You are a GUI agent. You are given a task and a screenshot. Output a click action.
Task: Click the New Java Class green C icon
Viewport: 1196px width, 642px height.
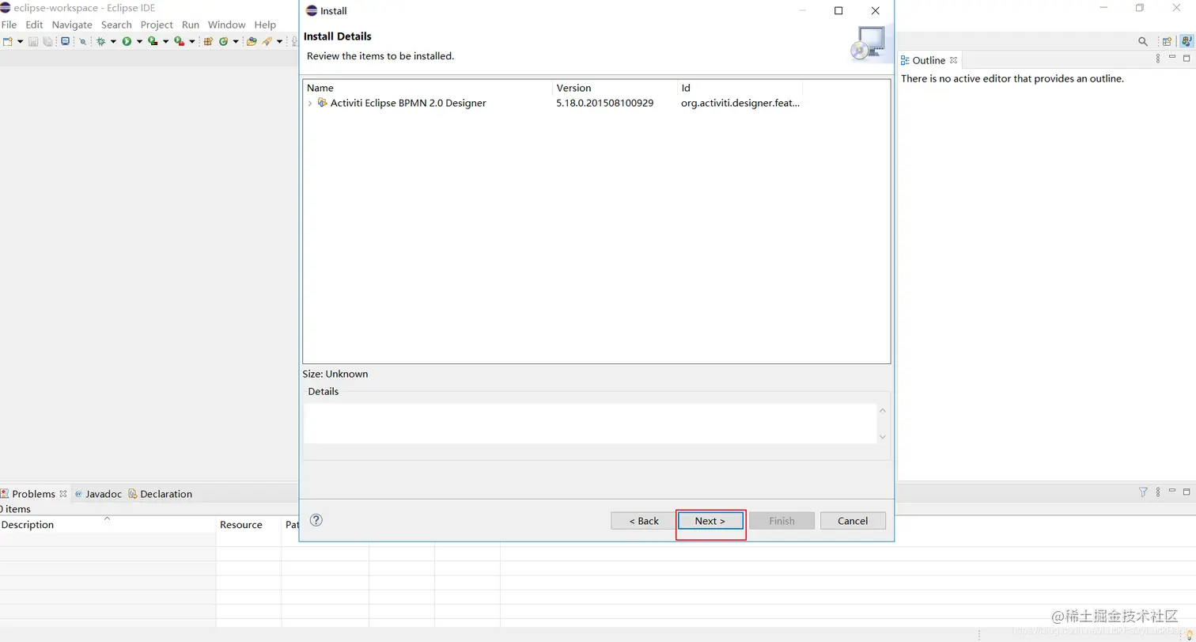click(224, 41)
